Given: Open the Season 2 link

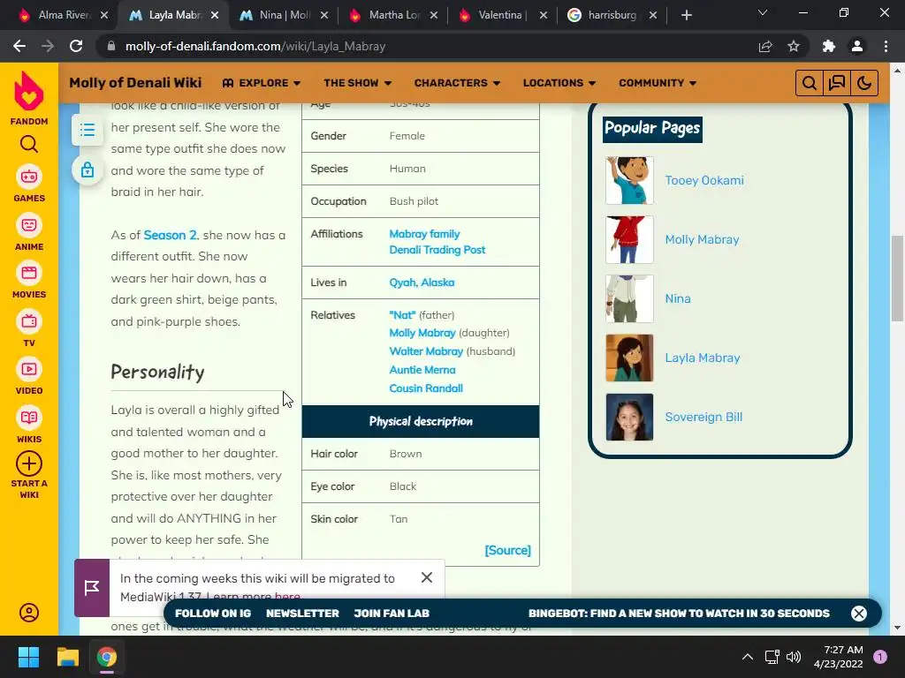Looking at the screenshot, I should coord(171,235).
